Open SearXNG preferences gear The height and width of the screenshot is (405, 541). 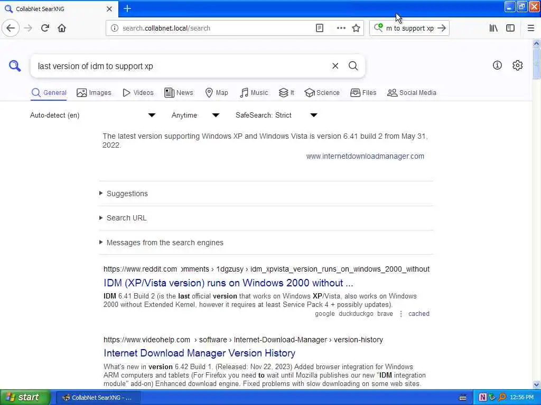pyautogui.click(x=518, y=65)
